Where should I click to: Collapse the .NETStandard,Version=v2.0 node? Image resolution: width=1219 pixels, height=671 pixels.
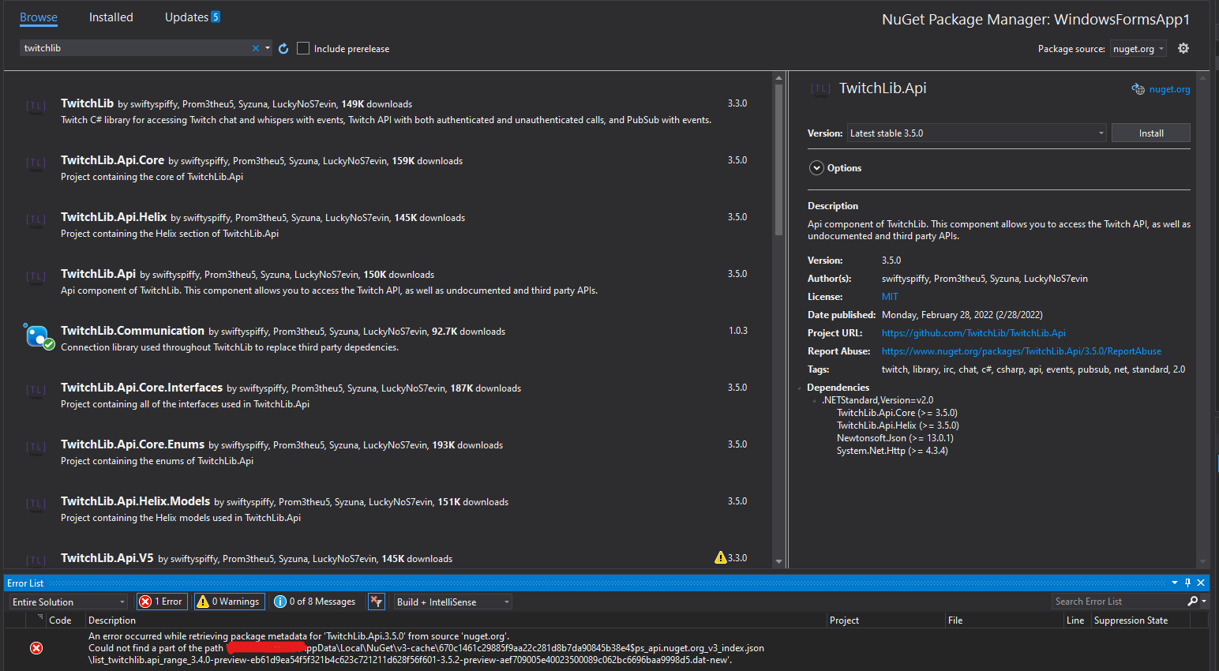[x=815, y=400]
